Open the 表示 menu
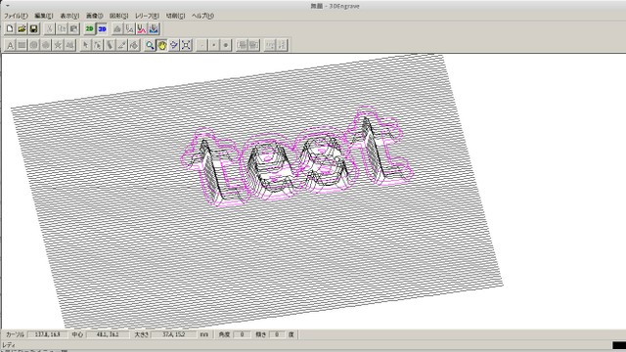 point(69,16)
